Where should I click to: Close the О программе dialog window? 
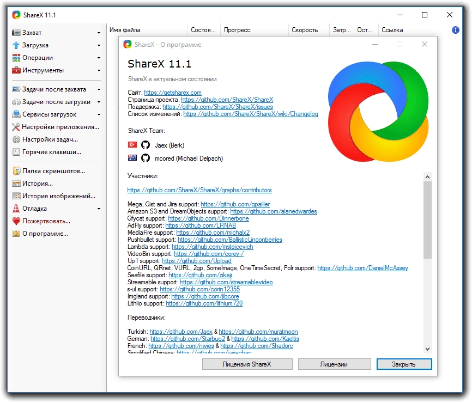pyautogui.click(x=425, y=44)
